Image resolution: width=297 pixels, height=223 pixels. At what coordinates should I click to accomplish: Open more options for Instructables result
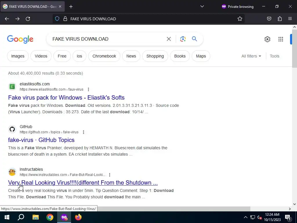pos(109,175)
